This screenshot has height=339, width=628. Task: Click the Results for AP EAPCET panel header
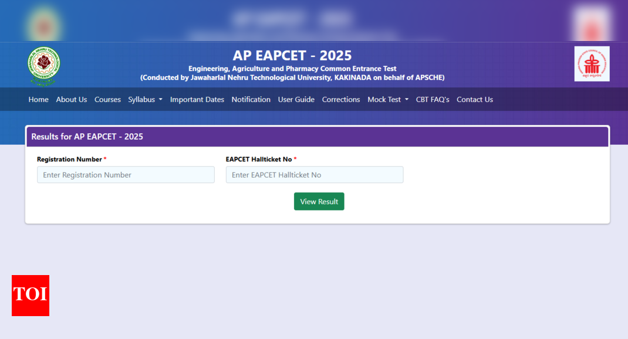[87, 137]
